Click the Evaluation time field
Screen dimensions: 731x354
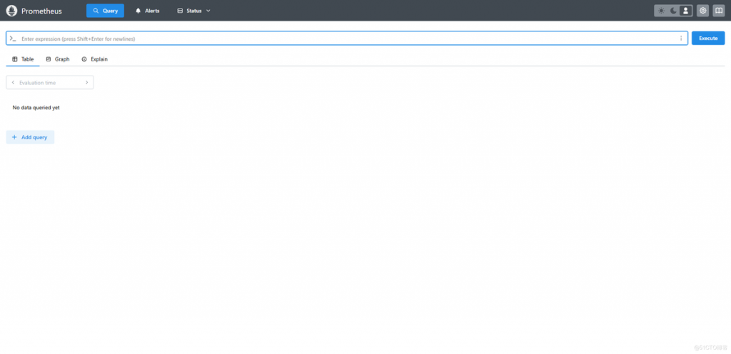49,83
